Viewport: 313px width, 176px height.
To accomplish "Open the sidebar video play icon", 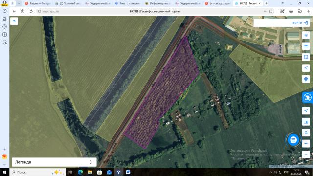I will tap(5, 27).
